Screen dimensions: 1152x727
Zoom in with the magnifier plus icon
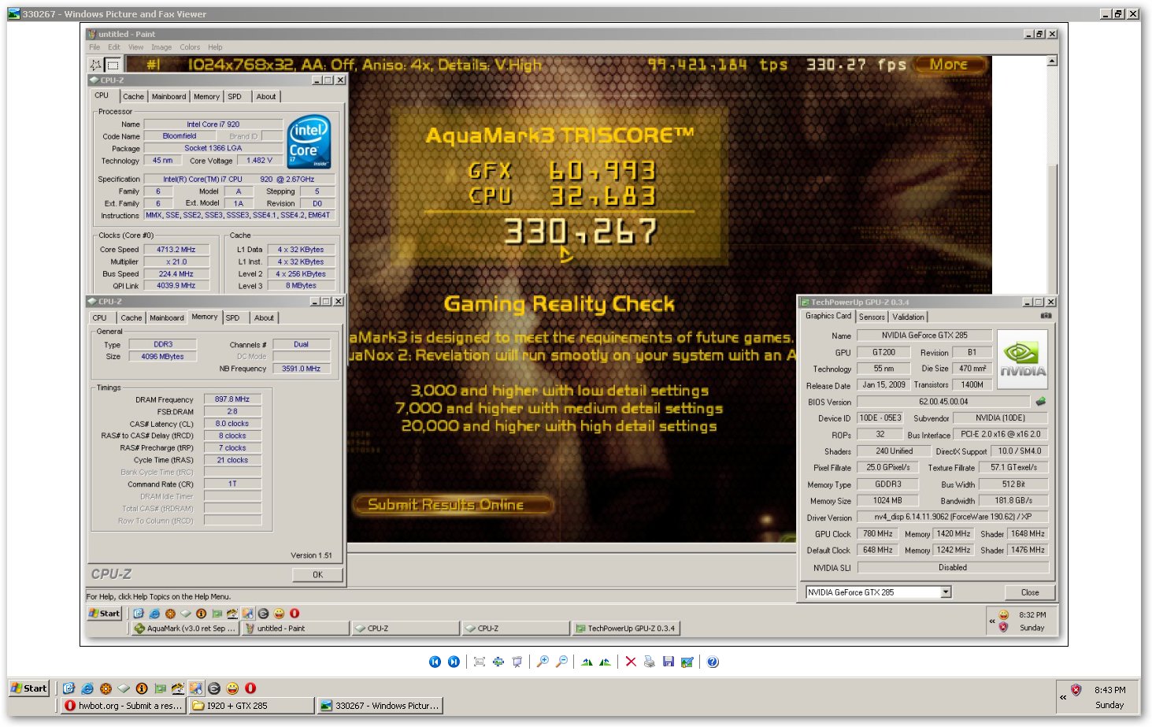(543, 662)
